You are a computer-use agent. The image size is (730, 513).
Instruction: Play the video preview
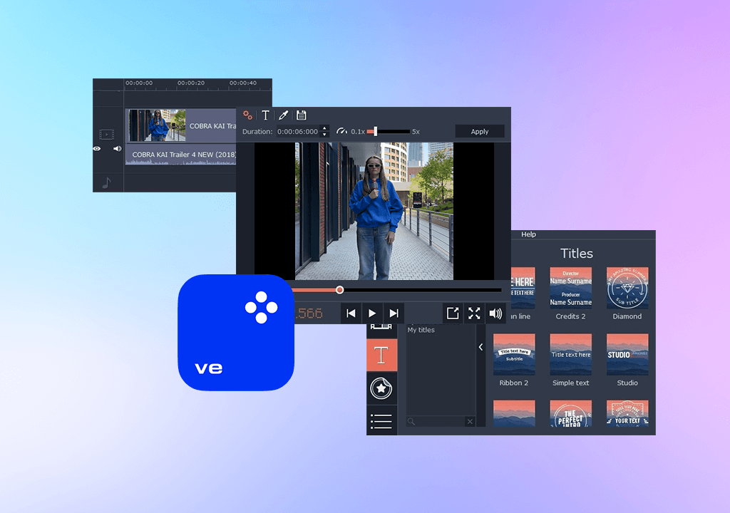click(372, 313)
